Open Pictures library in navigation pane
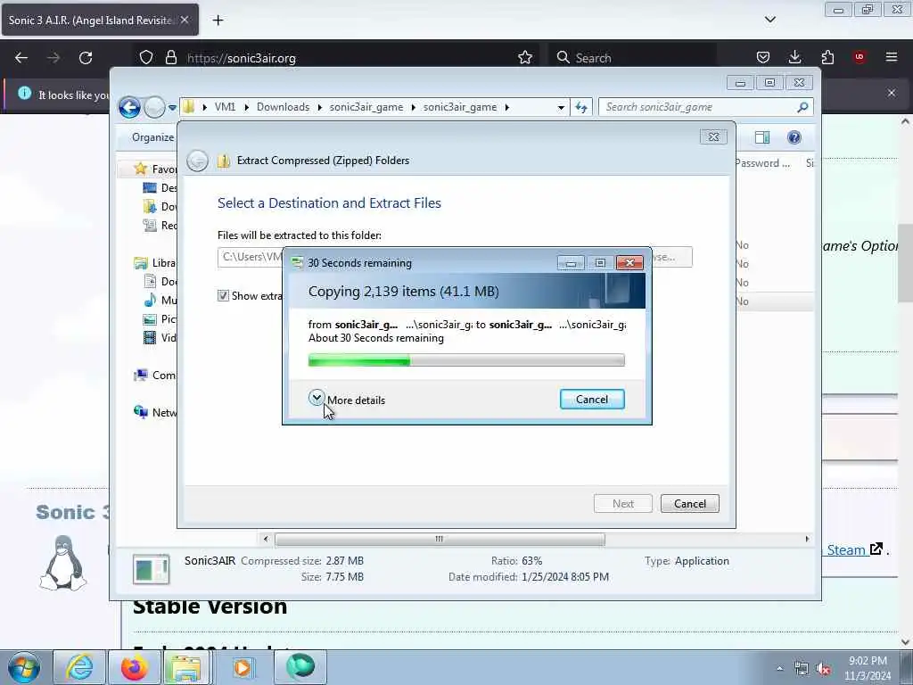913x685 pixels. point(160,318)
